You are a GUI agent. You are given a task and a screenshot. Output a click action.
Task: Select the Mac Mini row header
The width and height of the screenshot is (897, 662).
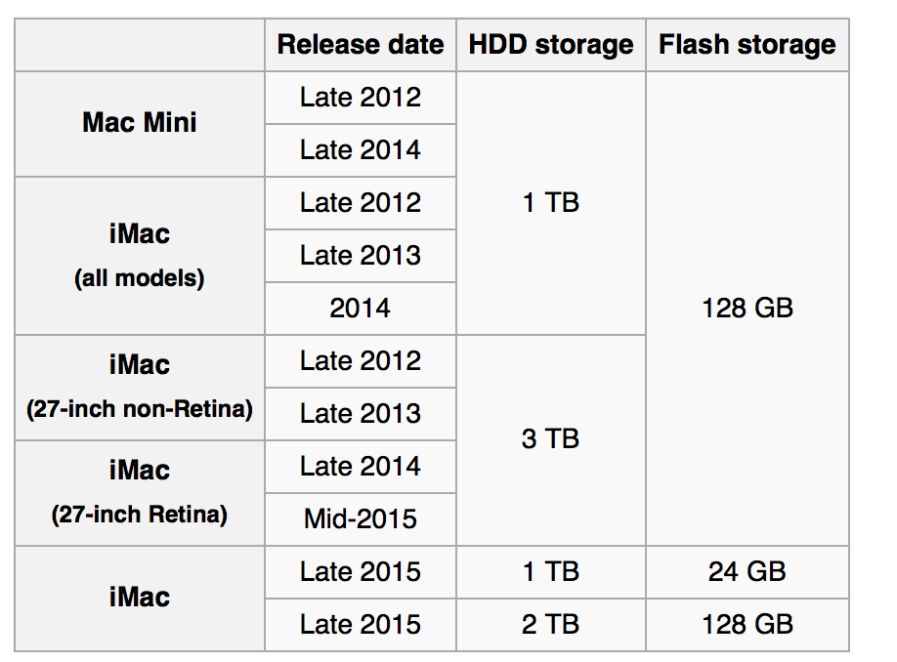140,123
